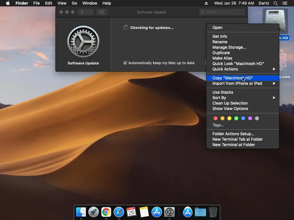The height and width of the screenshot is (220, 294).
Task: Open the Edit menu
Action: [x=49, y=3]
